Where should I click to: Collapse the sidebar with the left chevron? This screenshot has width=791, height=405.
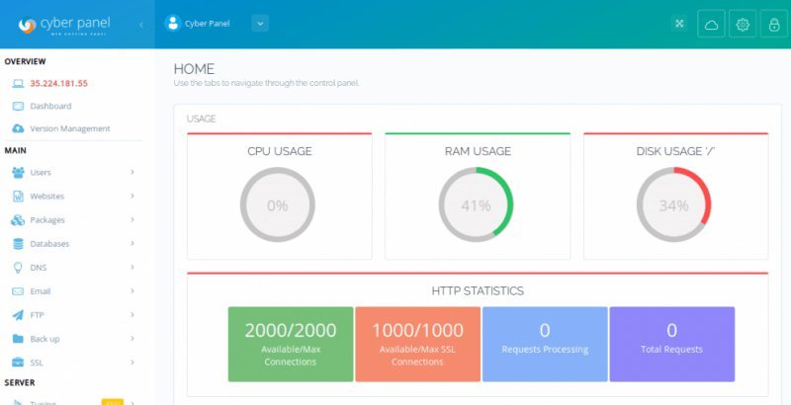click(x=140, y=24)
